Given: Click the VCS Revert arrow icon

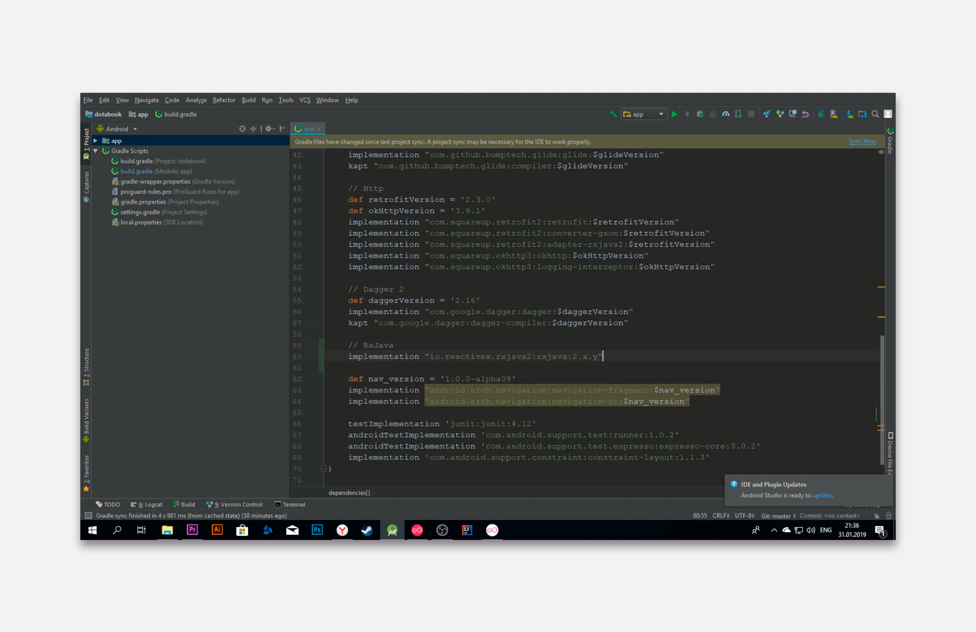Looking at the screenshot, I should [806, 114].
